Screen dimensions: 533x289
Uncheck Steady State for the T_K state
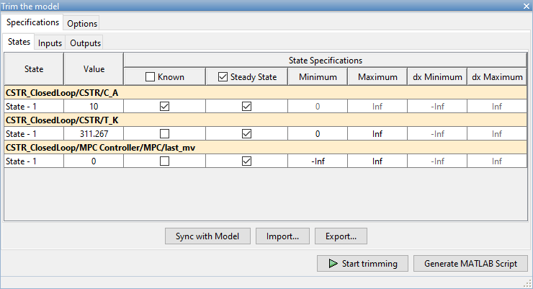click(247, 133)
